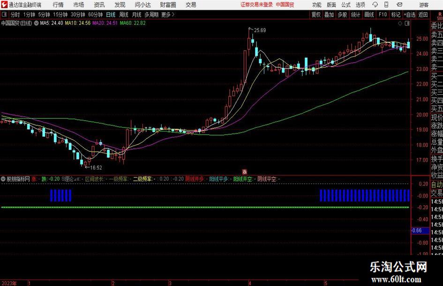Expand the 更多 periods chevron
Viewport: 443px width, 286px height.
(x=173, y=15)
